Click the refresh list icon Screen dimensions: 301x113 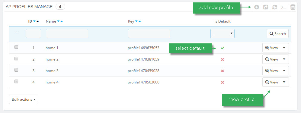(x=275, y=7)
